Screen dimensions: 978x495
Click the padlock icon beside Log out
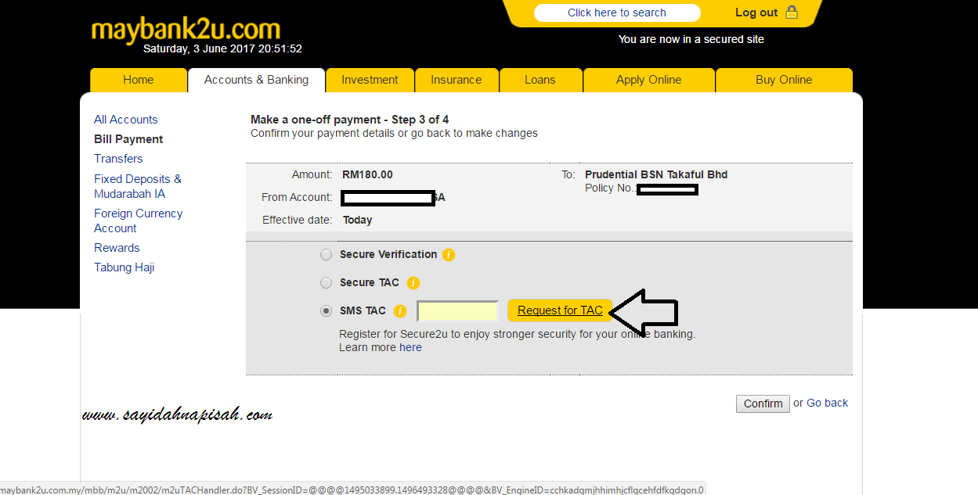(x=792, y=13)
